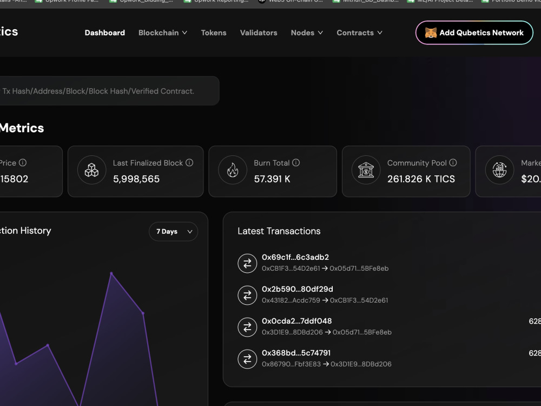Click swap icon for transaction 0x0cda2...7ddf048
This screenshot has width=541, height=406.
tap(247, 327)
